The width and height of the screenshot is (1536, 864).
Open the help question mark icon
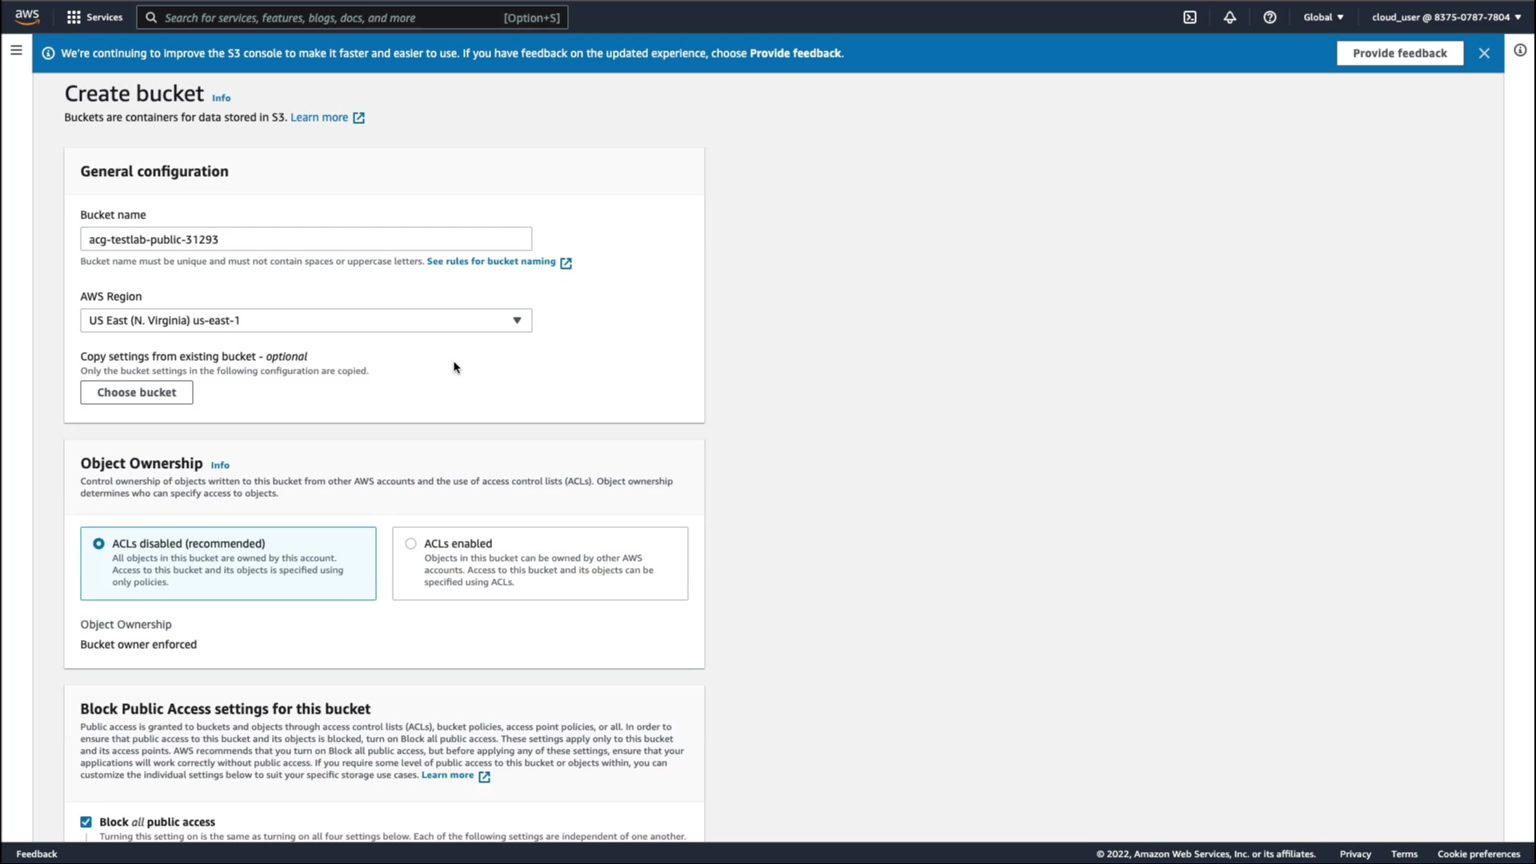pyautogui.click(x=1270, y=17)
